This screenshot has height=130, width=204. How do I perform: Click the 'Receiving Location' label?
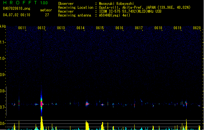pos(76,7)
